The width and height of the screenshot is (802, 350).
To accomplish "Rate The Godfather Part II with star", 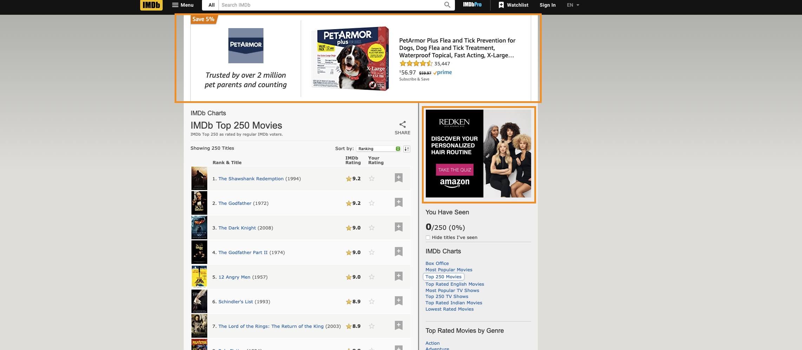I will click(372, 252).
